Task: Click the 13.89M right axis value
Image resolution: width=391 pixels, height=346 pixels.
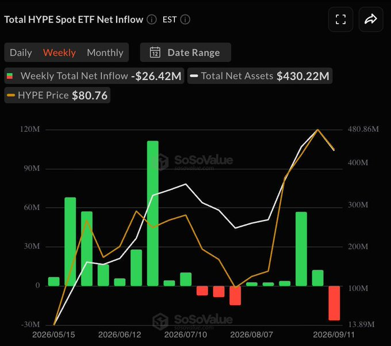Action: (361, 324)
